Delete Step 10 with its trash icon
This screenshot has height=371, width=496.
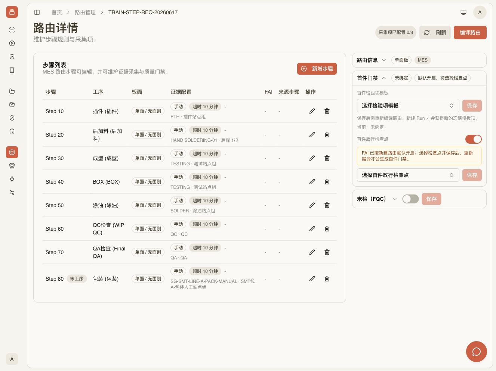pos(327,111)
